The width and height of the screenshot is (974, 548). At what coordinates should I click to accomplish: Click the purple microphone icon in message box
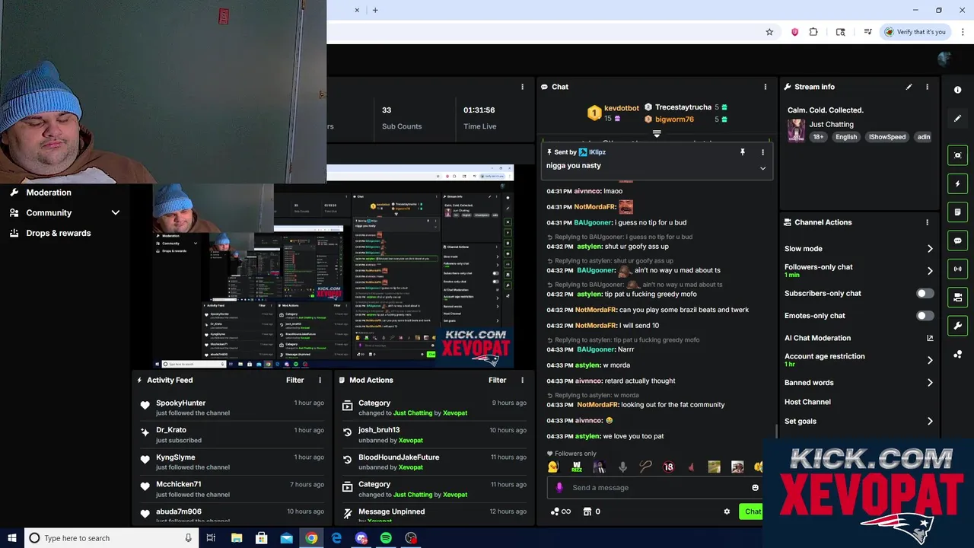(x=559, y=487)
